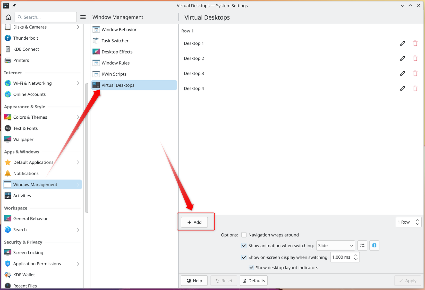Open animation configure options icon
The width and height of the screenshot is (425, 290).
click(362, 245)
